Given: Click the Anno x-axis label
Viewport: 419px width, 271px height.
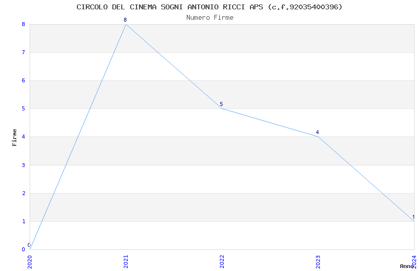Looking at the screenshot, I should (x=407, y=266).
